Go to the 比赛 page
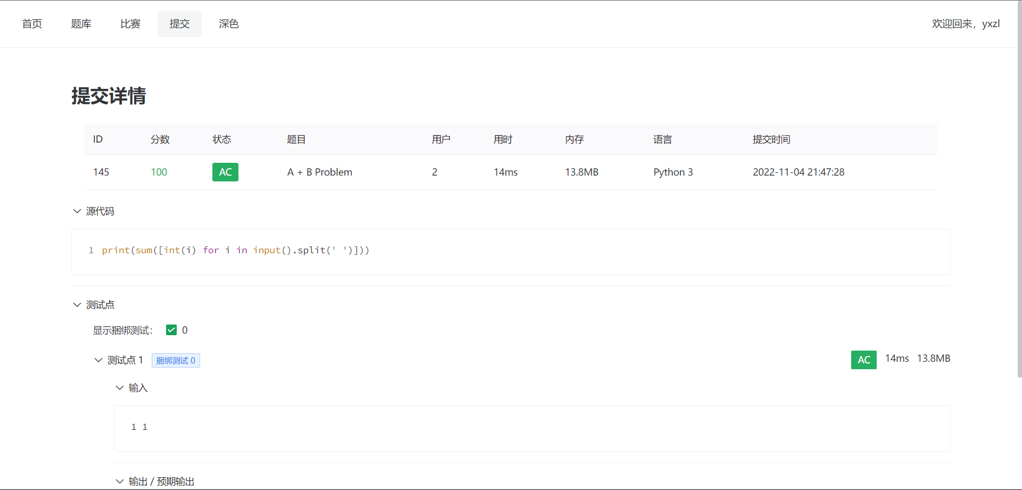 pyautogui.click(x=130, y=24)
